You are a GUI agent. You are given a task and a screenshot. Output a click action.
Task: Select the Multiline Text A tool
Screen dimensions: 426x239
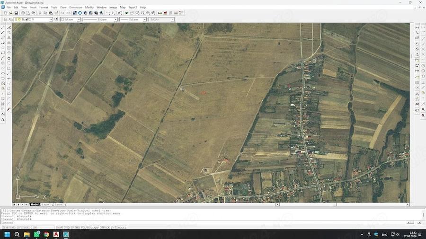(3, 119)
